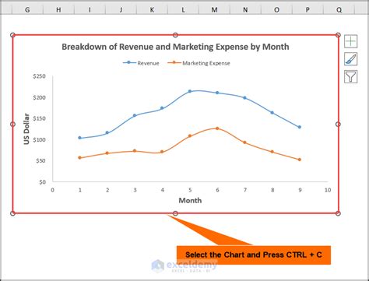369x281 pixels.
Task: Click the chart's top-middle resize handle
Action: (x=175, y=35)
